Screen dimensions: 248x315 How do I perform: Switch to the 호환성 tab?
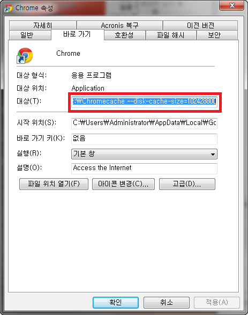pos(124,35)
